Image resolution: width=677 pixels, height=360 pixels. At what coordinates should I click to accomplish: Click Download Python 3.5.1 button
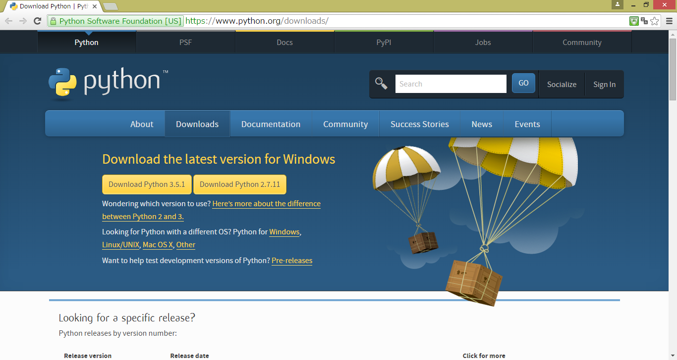147,184
